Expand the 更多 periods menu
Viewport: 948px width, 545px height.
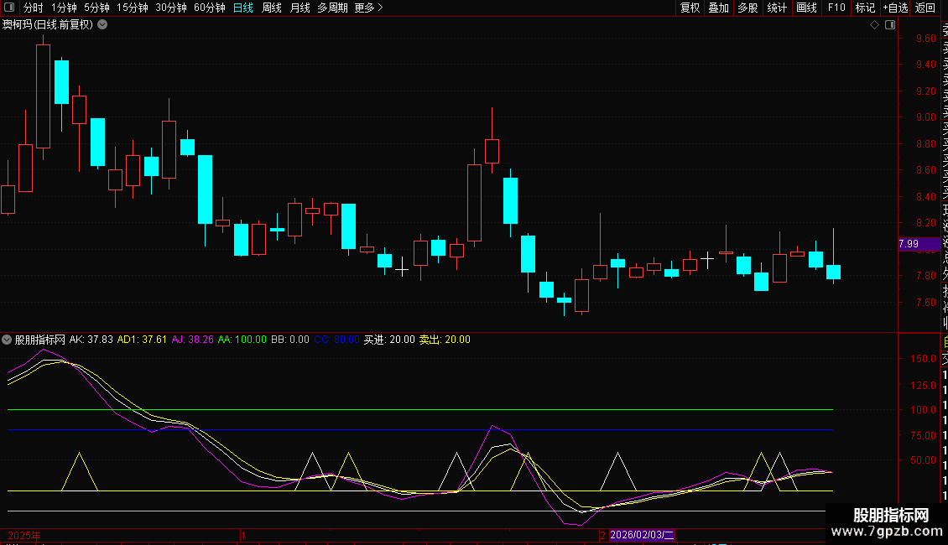coord(368,8)
